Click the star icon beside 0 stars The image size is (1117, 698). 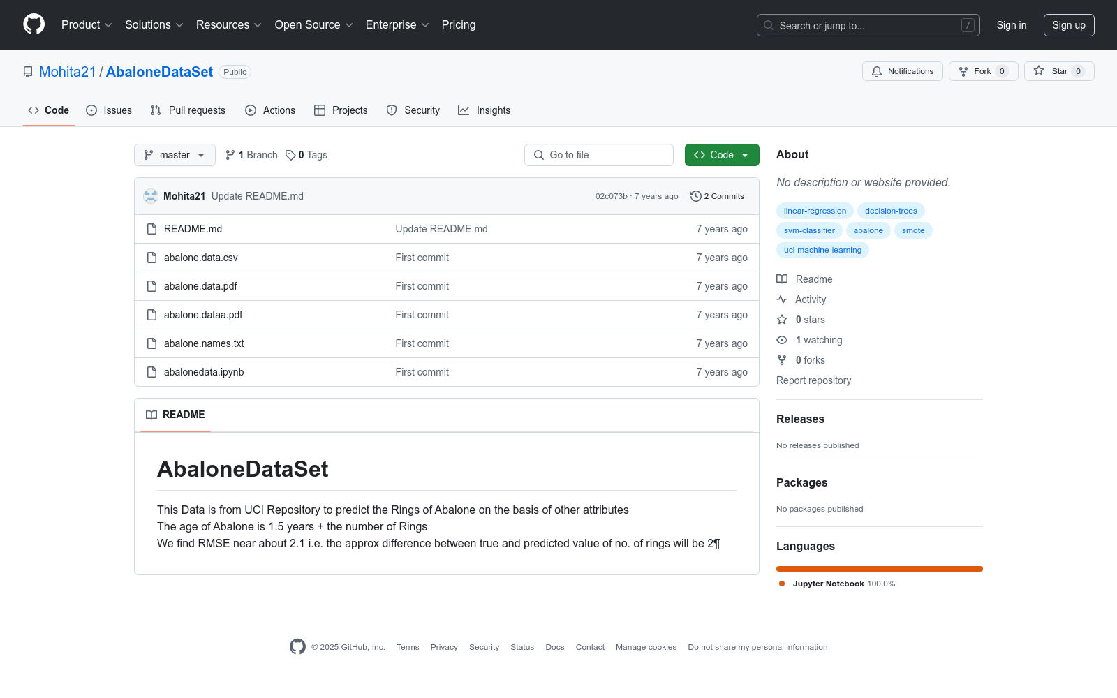click(782, 320)
